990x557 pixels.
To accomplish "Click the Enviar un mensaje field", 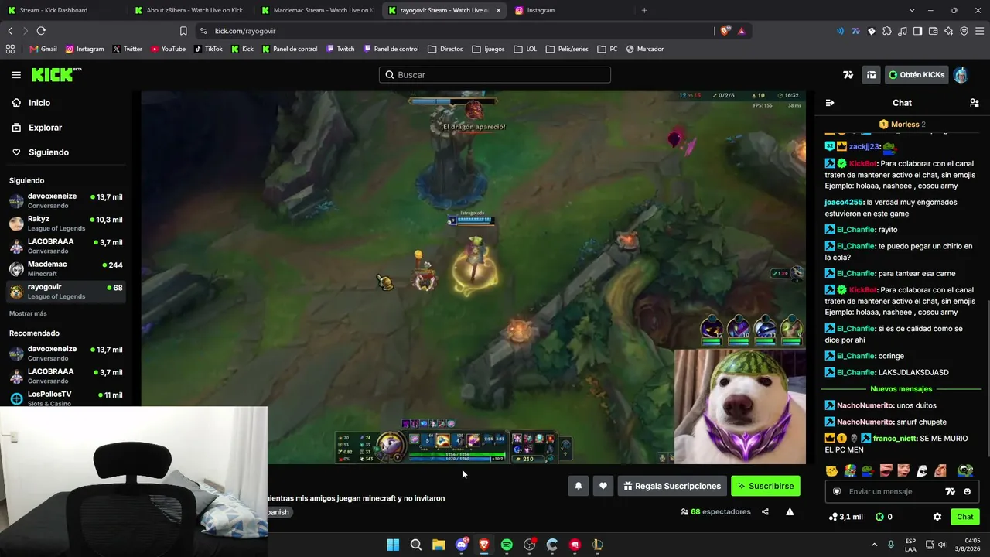I will (902, 491).
